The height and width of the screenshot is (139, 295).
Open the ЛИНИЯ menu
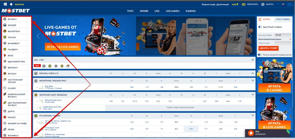click(144, 11)
